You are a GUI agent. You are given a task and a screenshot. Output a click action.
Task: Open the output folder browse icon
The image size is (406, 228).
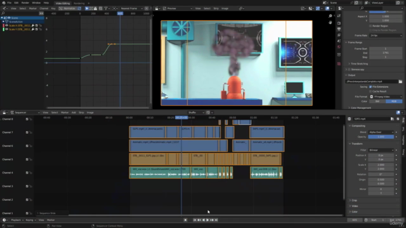click(x=400, y=82)
